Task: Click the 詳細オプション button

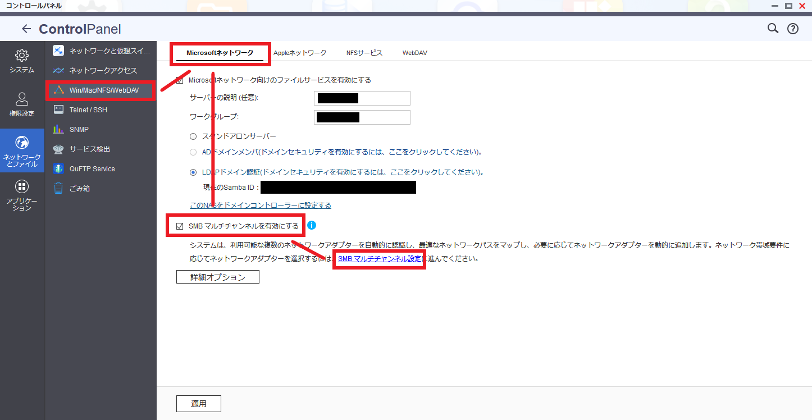Action: coord(217,277)
